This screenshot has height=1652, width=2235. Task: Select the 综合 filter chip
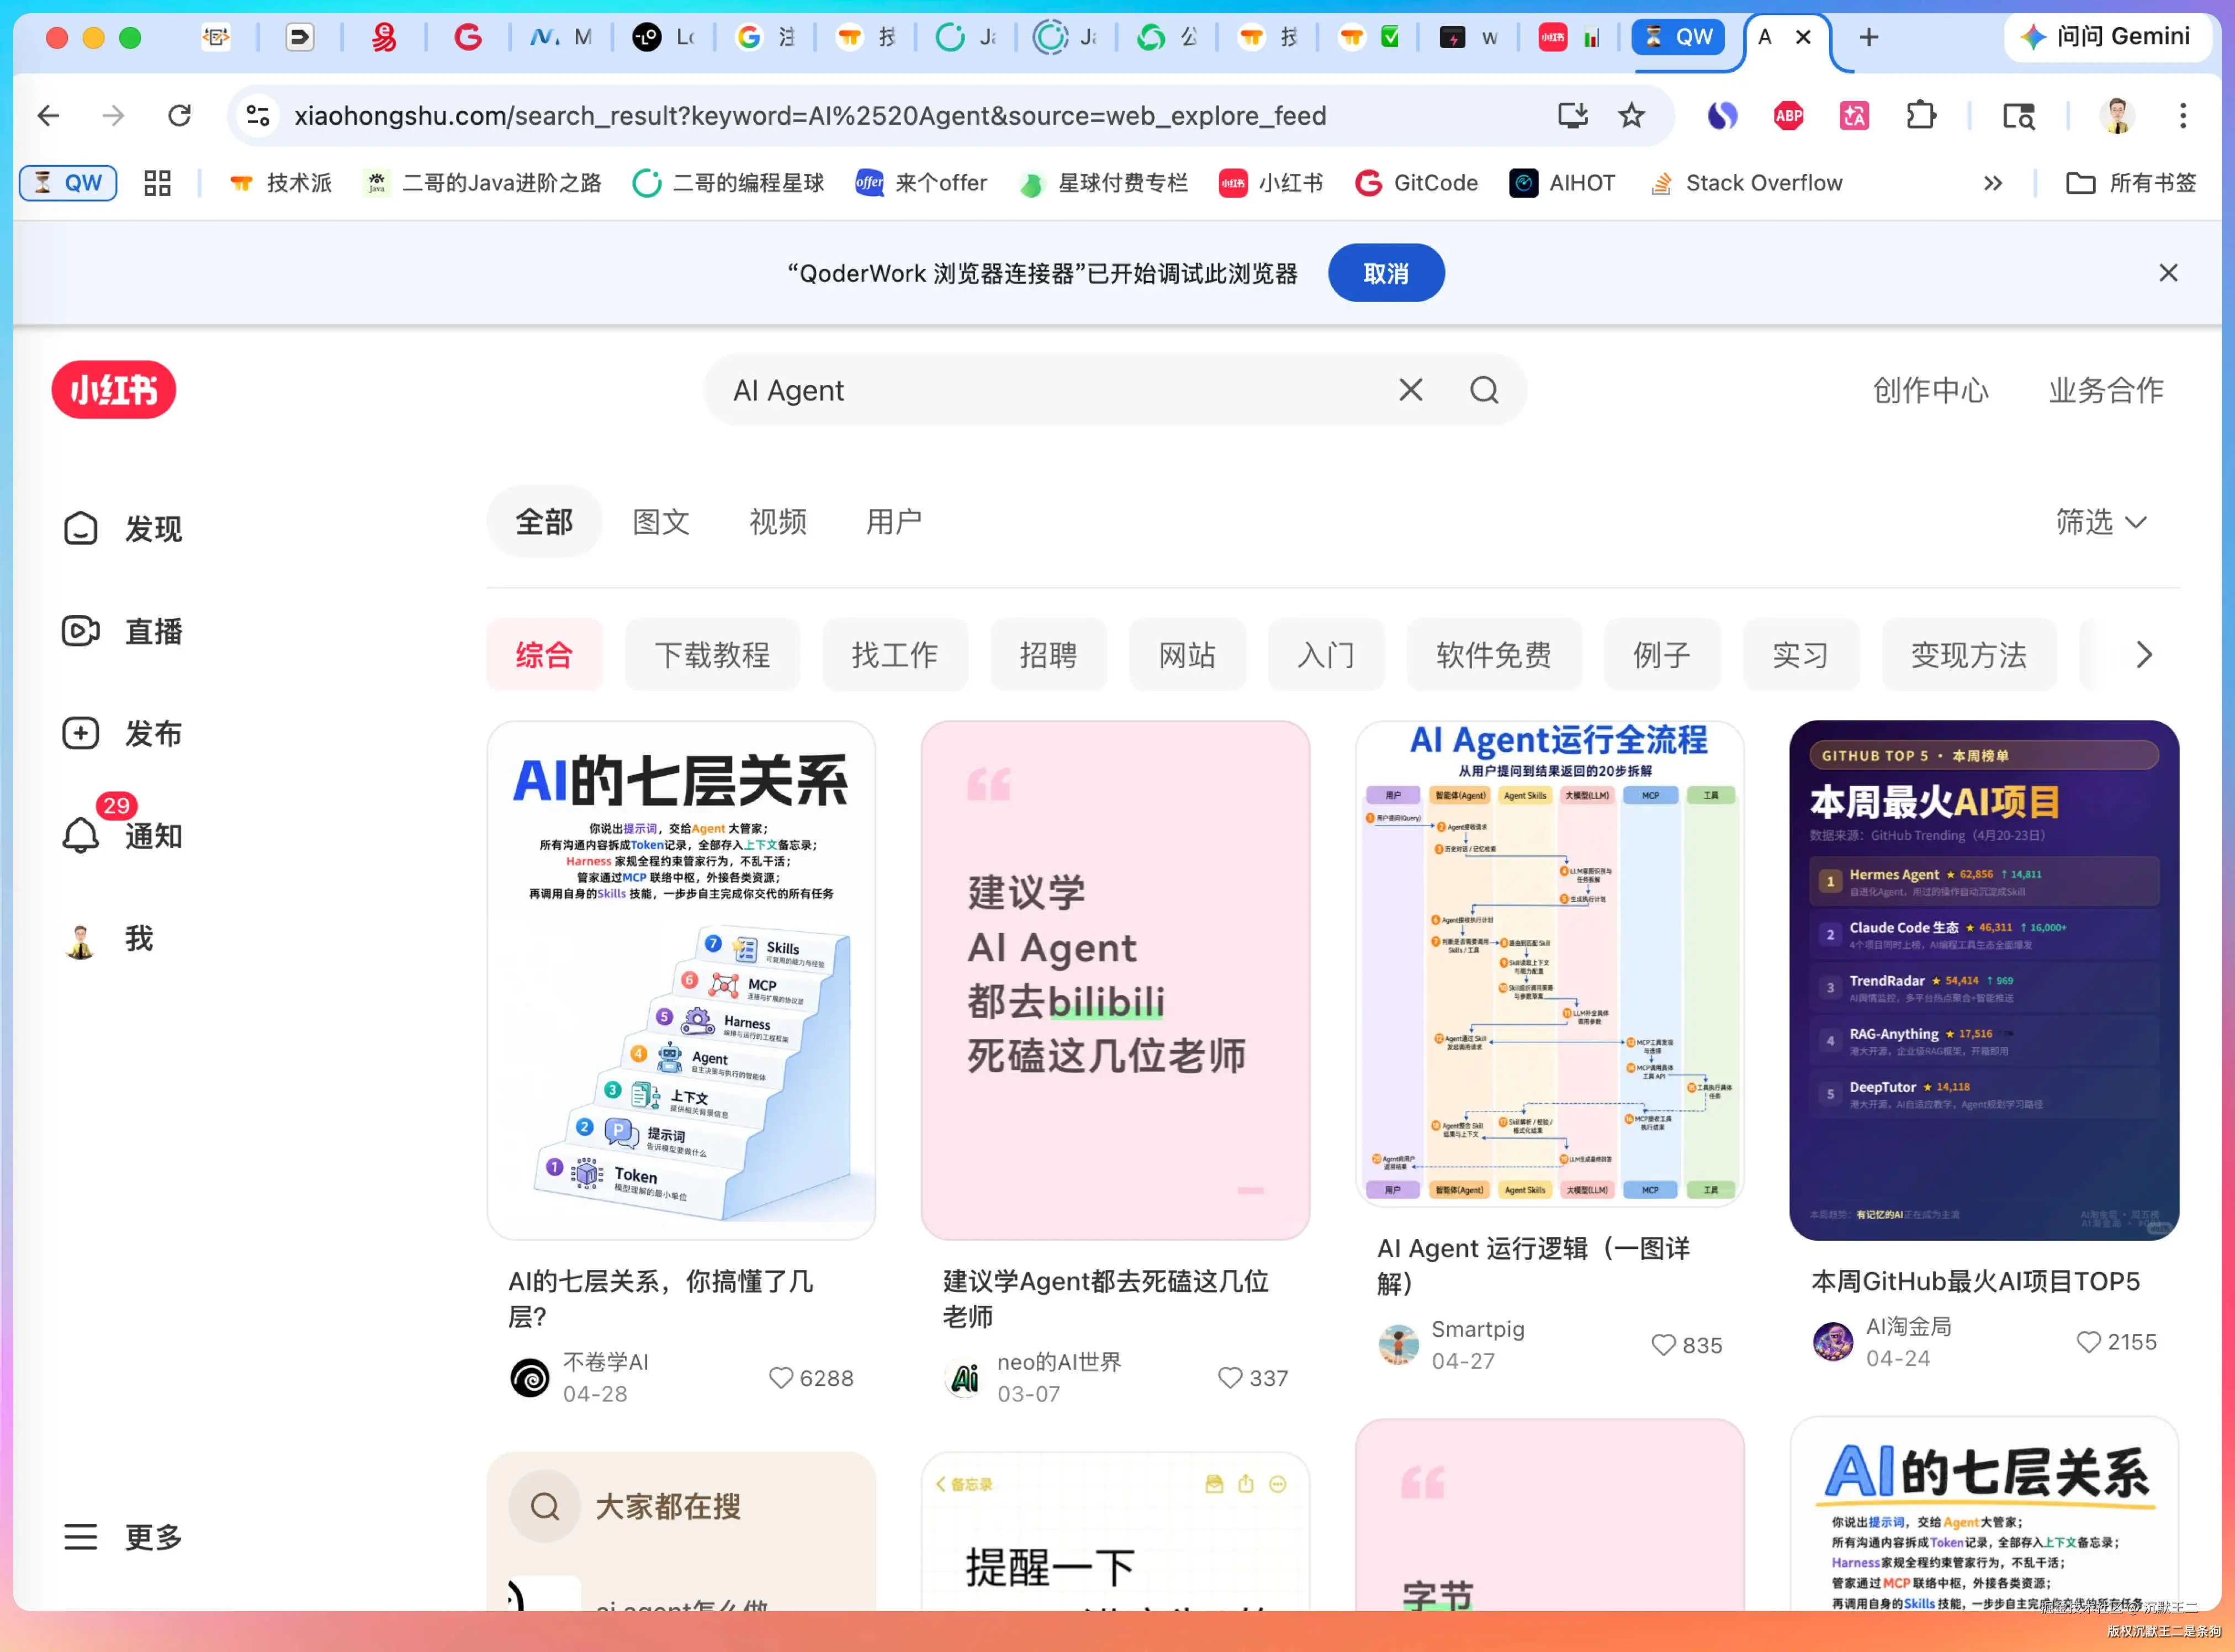[x=544, y=655]
